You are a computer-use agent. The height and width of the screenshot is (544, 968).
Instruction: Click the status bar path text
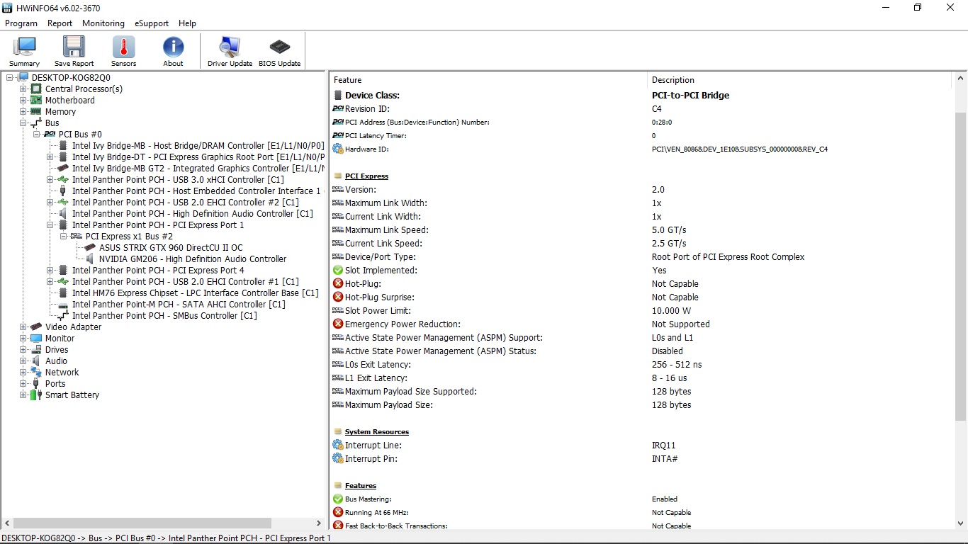pos(166,538)
